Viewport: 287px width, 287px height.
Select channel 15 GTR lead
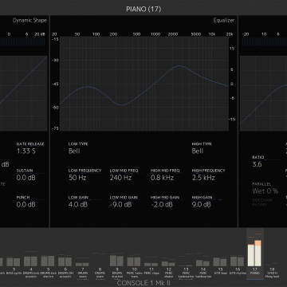click(x=220, y=265)
